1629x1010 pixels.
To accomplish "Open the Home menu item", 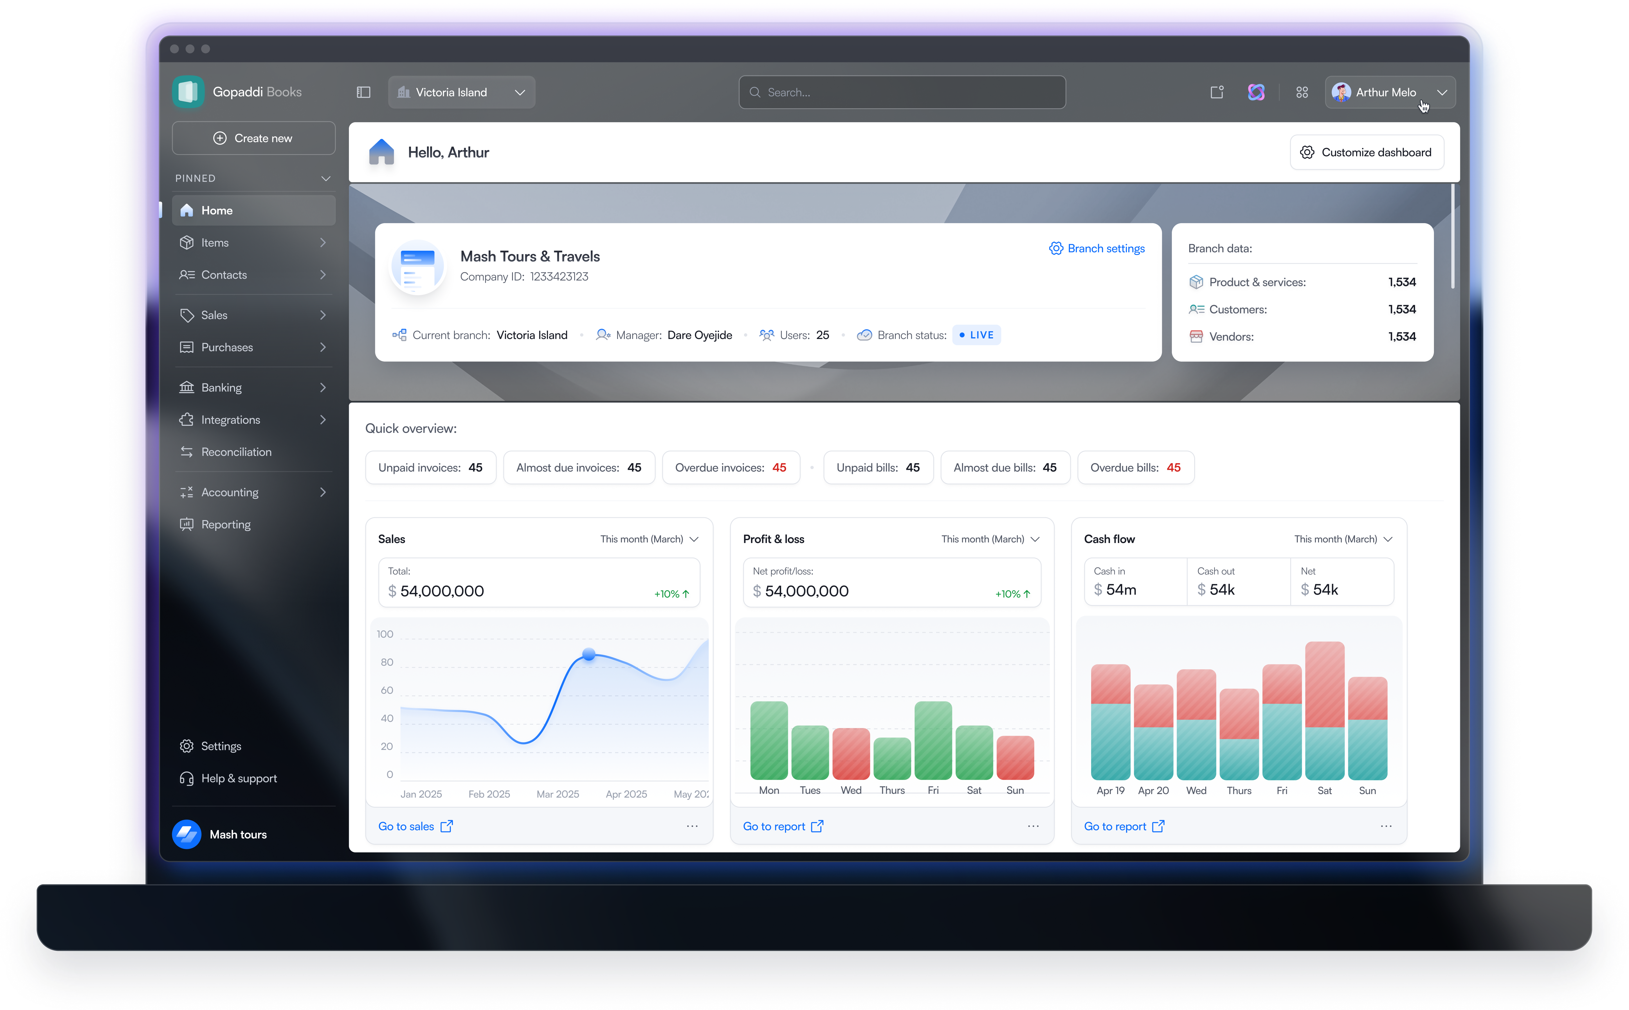I will [254, 210].
